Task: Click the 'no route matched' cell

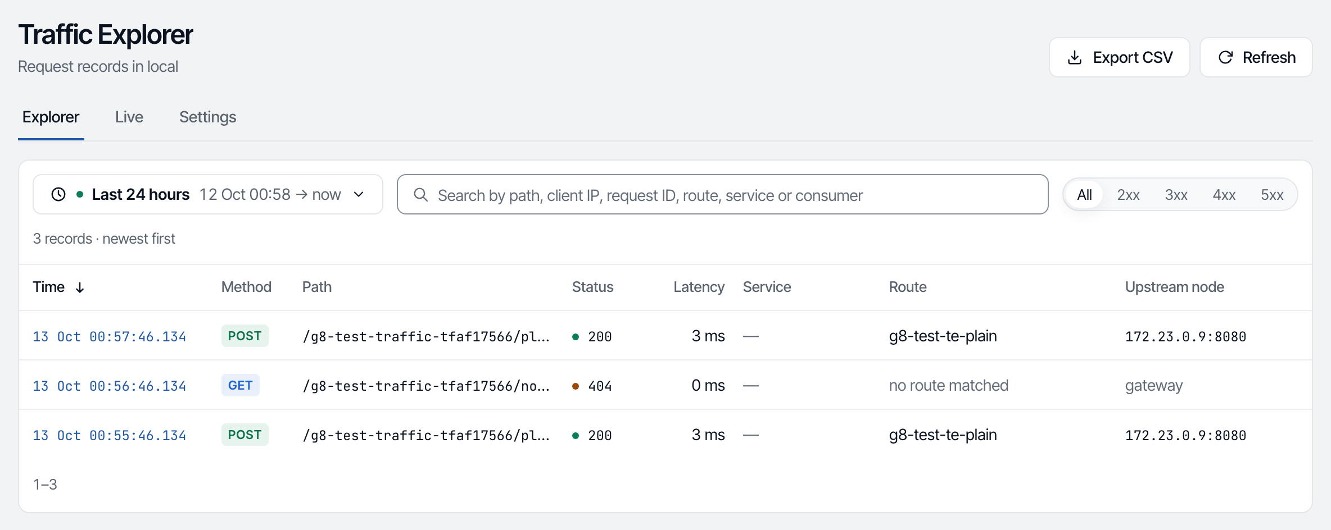Action: tap(948, 385)
